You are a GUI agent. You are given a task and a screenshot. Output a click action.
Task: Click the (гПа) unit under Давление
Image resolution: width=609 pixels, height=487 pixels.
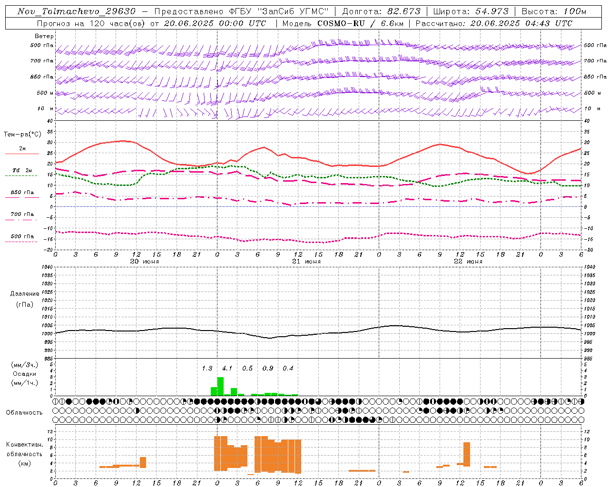click(25, 304)
